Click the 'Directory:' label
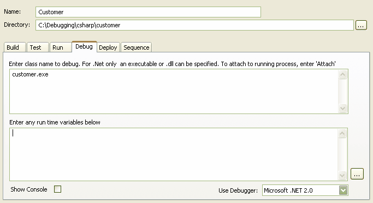 [17, 25]
